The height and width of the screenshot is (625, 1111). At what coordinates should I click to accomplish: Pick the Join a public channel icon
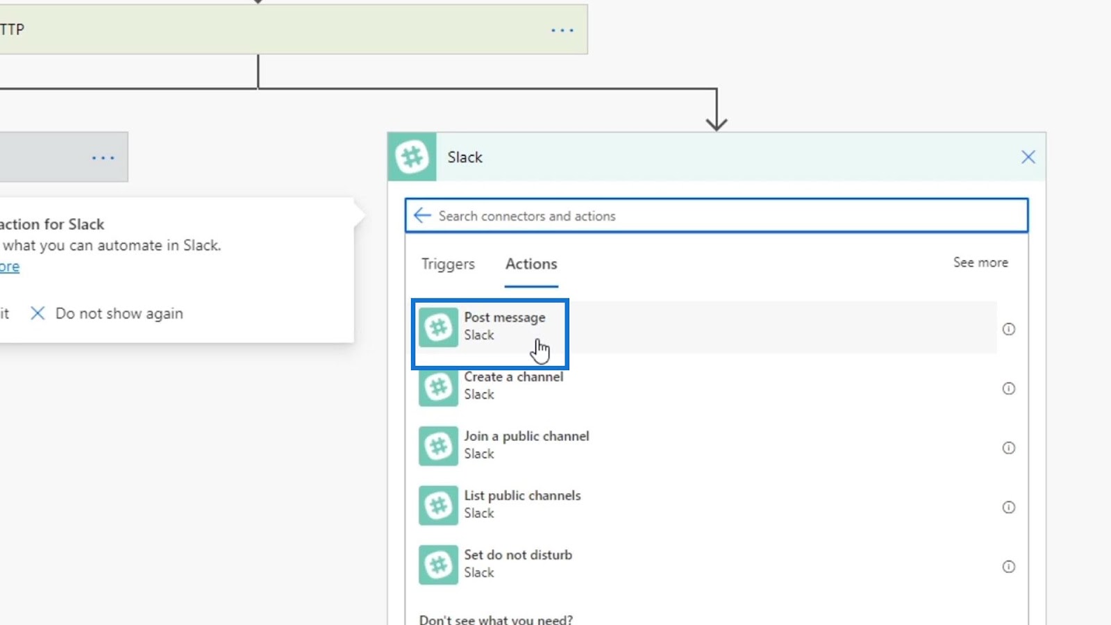click(438, 446)
